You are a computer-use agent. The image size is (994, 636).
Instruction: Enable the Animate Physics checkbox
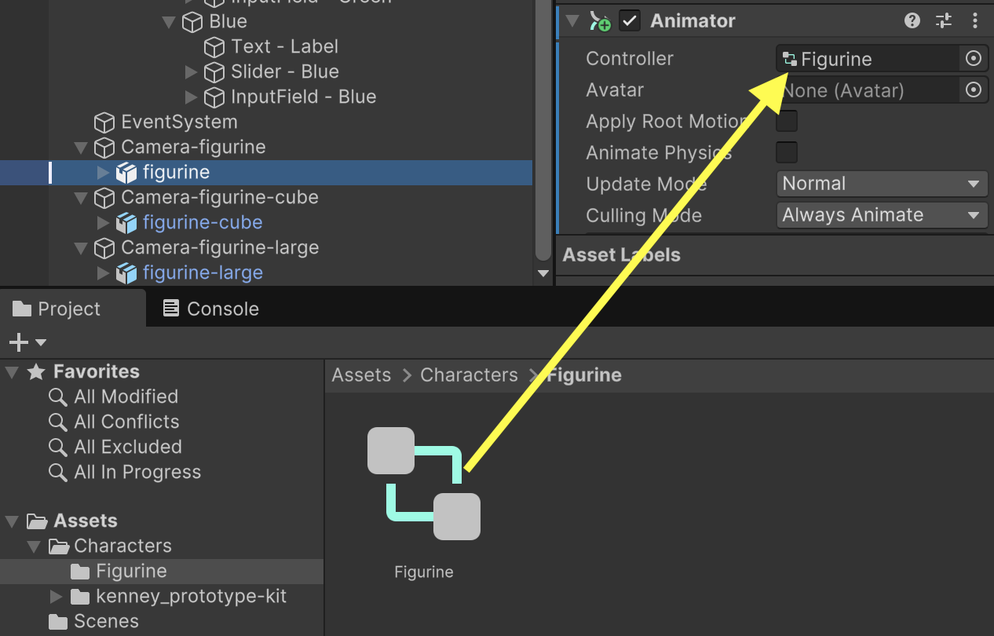[x=786, y=152]
